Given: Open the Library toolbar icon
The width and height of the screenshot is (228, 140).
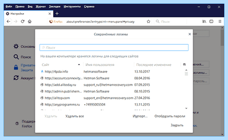Looking at the screenshot, I should pyautogui.click(x=204, y=22).
